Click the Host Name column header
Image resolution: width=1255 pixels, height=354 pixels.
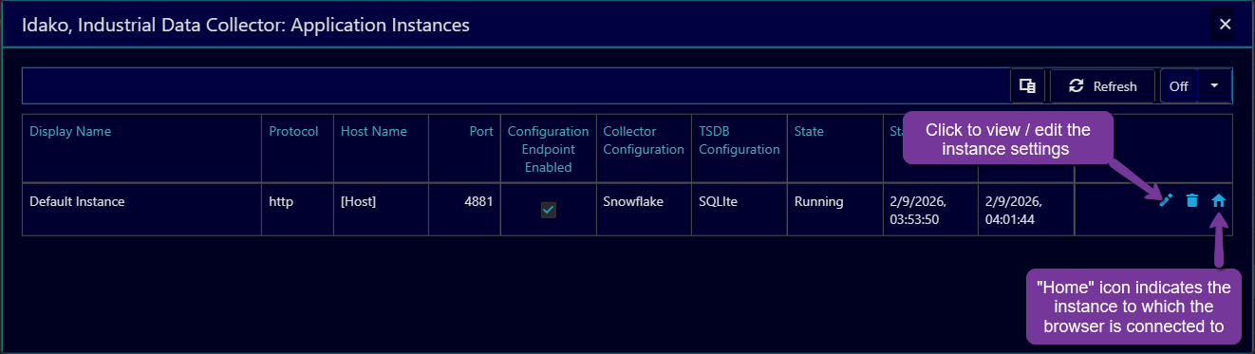374,132
